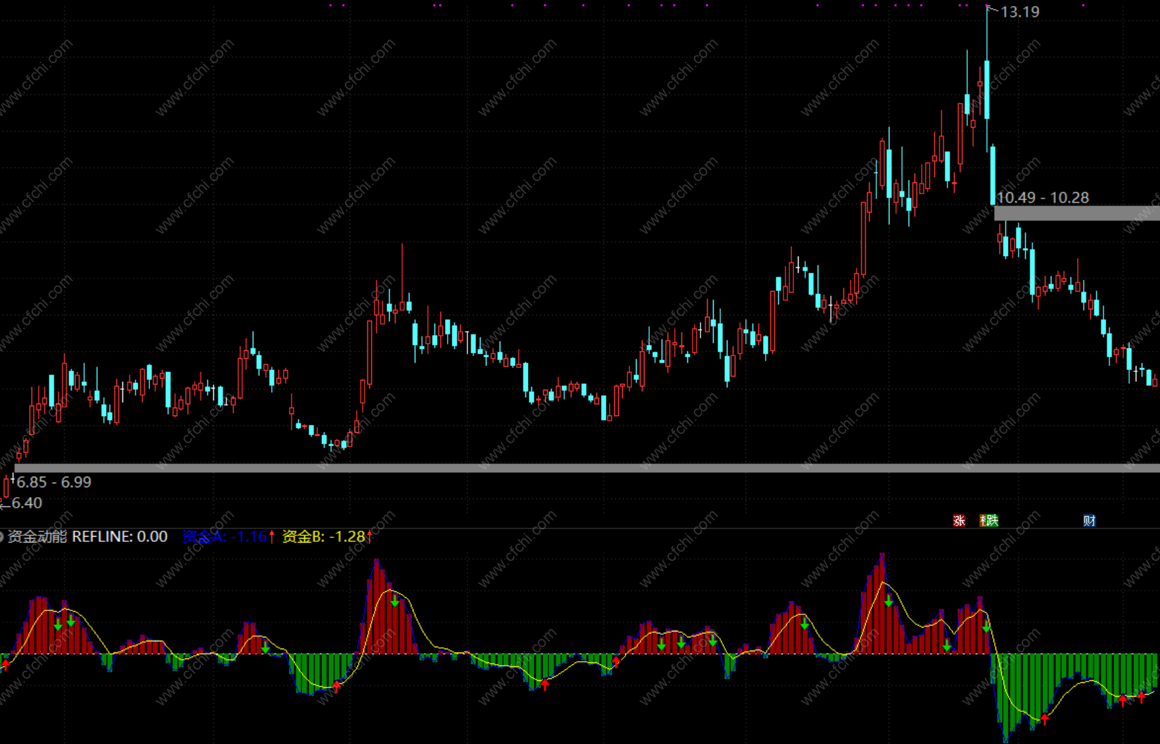Viewport: 1160px width, 744px height.
Task: Click the blue 财 financial marker icon
Action: pos(1090,521)
